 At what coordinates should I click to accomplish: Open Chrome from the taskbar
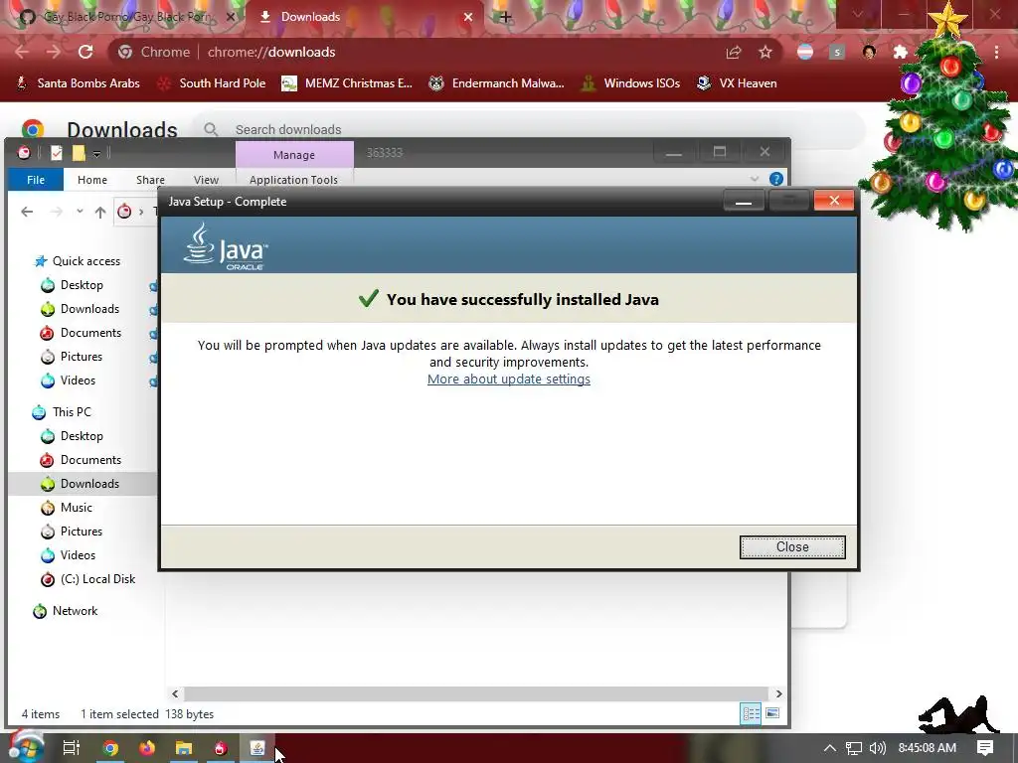click(x=110, y=748)
